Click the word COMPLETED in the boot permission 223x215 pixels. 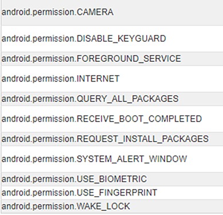[175, 119]
